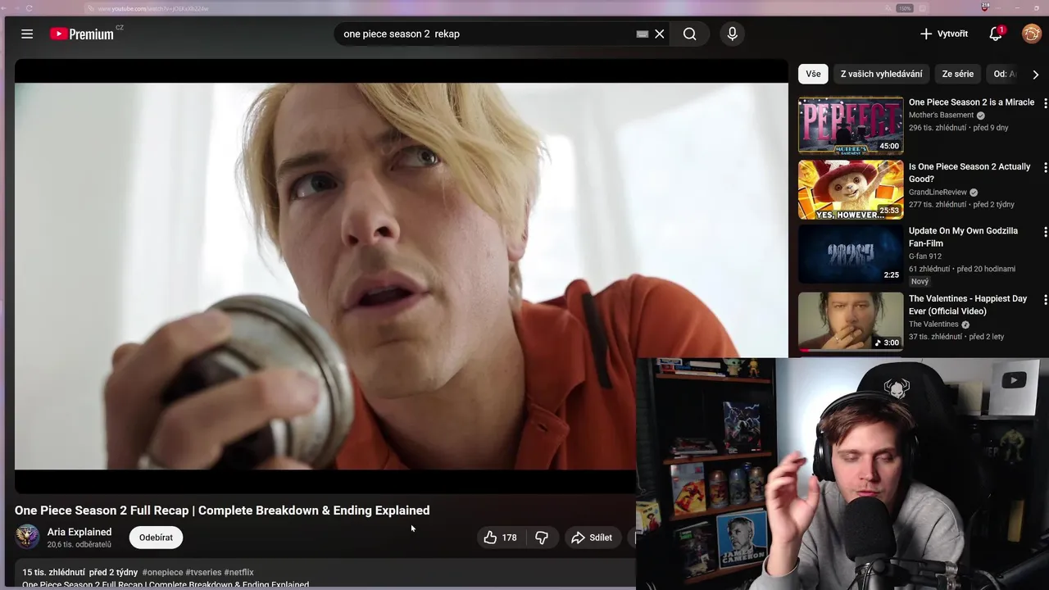Open the PERFECT One Piece video thumbnail

(x=851, y=125)
